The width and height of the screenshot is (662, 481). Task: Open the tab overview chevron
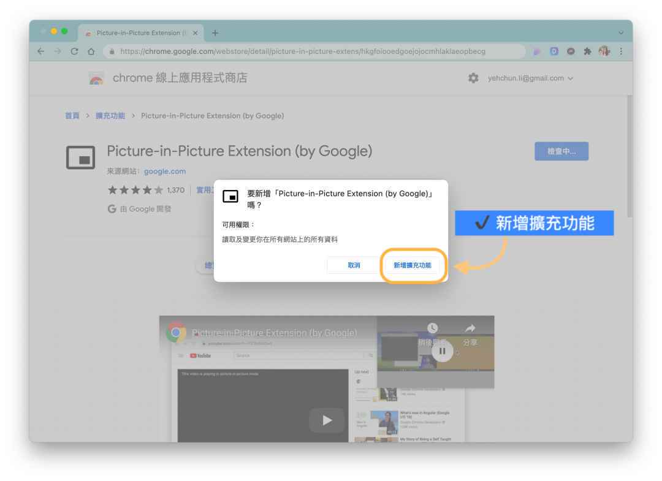tap(621, 32)
